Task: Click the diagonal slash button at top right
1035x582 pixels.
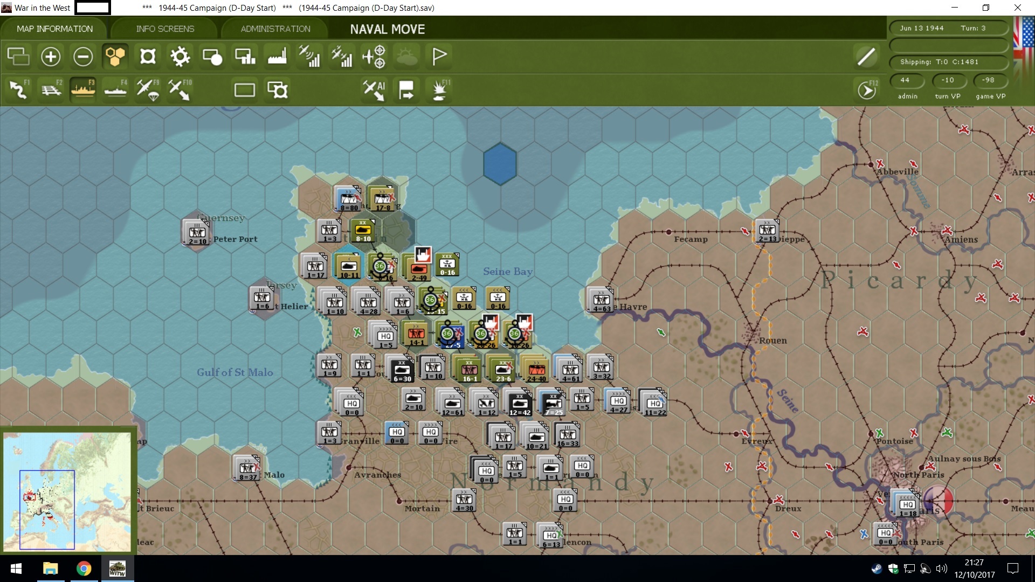Action: pyautogui.click(x=866, y=57)
